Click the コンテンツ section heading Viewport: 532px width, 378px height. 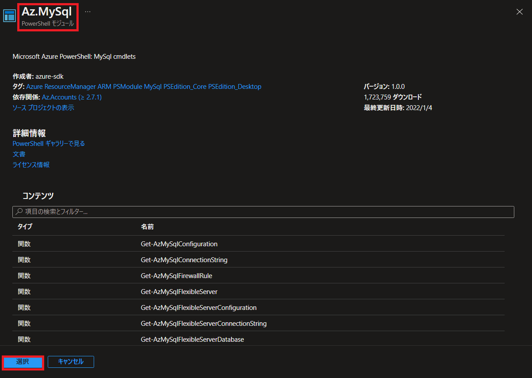pos(38,196)
